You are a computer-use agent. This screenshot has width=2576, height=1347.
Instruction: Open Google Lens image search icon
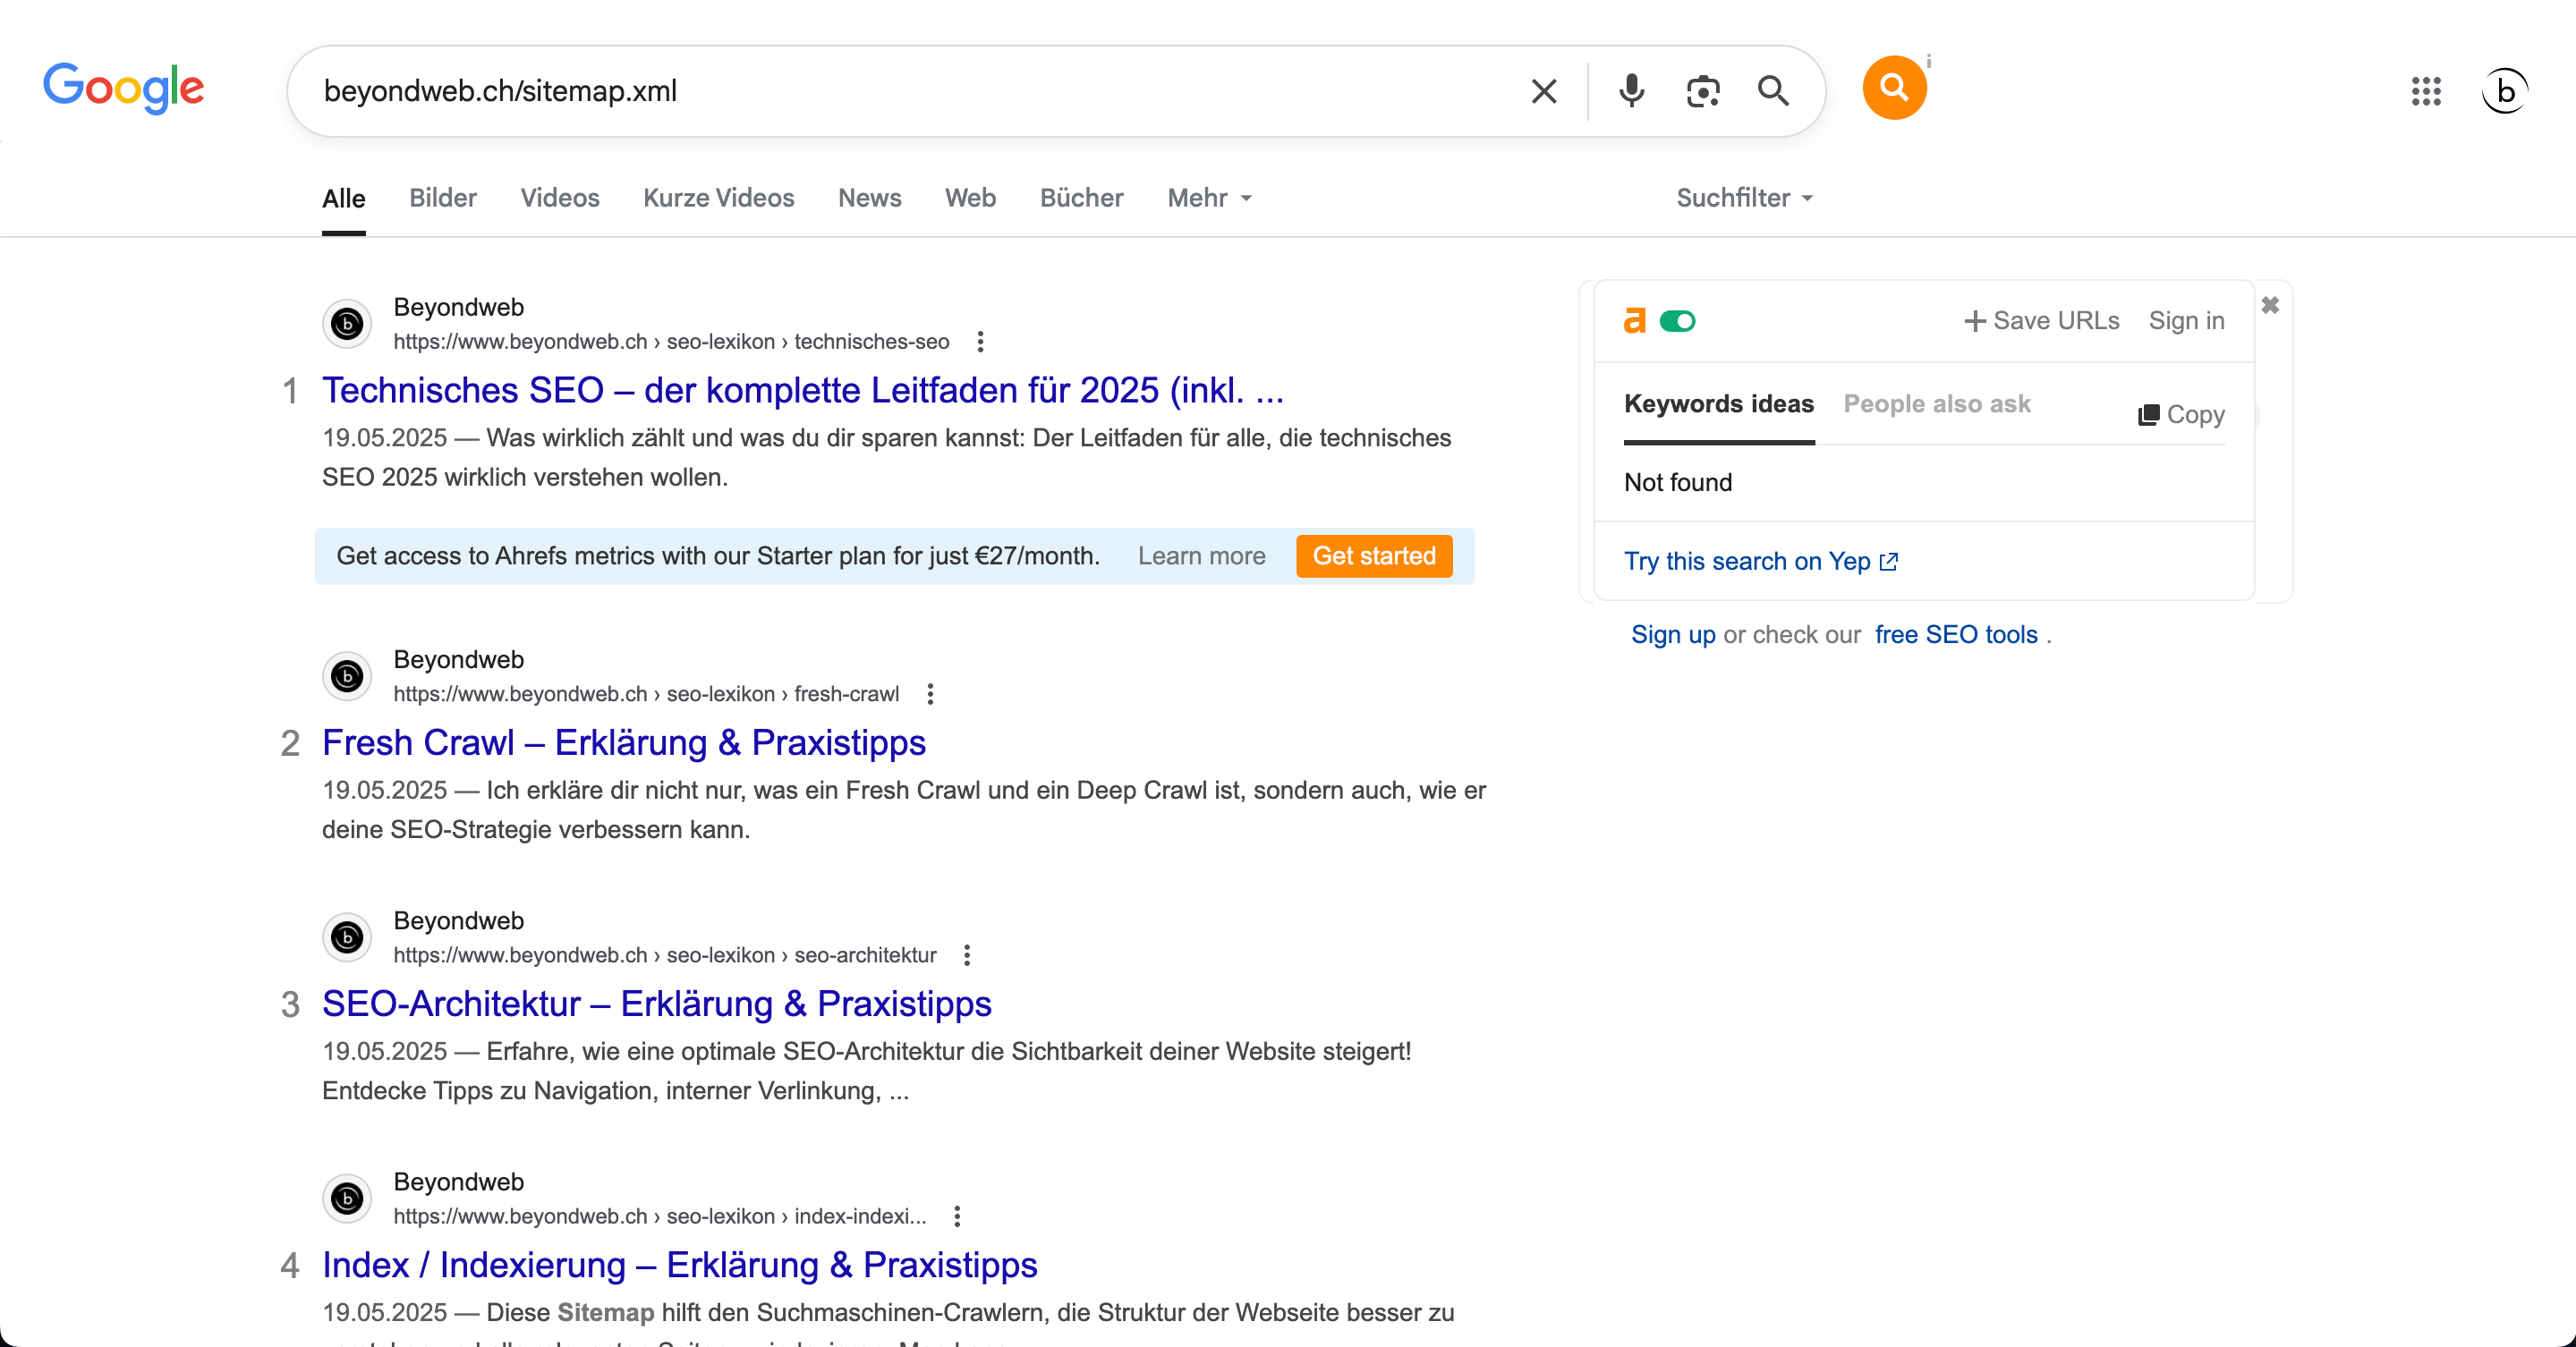(x=1702, y=91)
